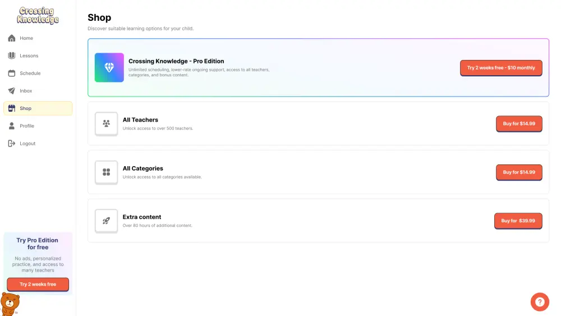Start Pro trial for $10 monthly
This screenshot has height=316, width=561.
501,68
